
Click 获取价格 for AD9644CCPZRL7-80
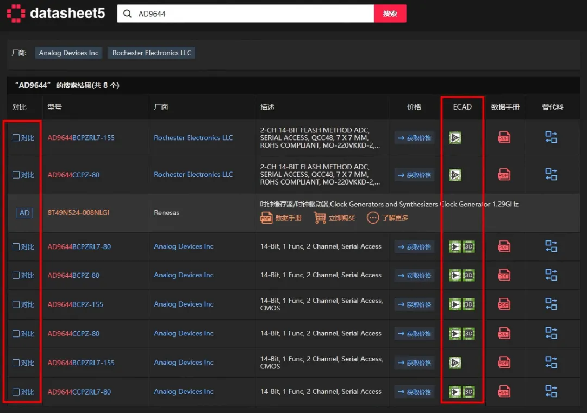point(414,392)
